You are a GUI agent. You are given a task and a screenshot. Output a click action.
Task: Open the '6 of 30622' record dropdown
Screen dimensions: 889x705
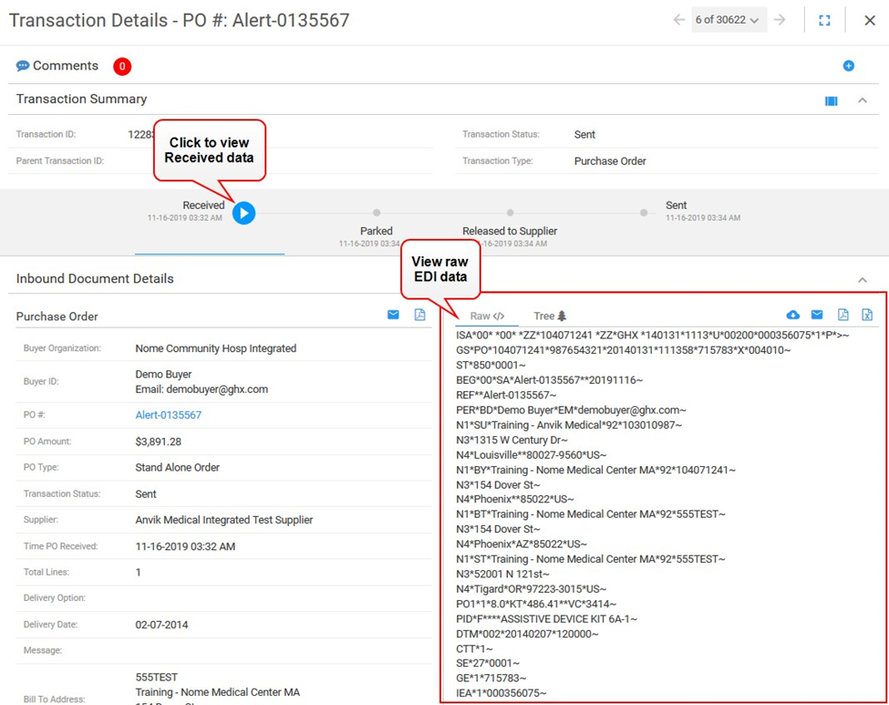tap(729, 20)
